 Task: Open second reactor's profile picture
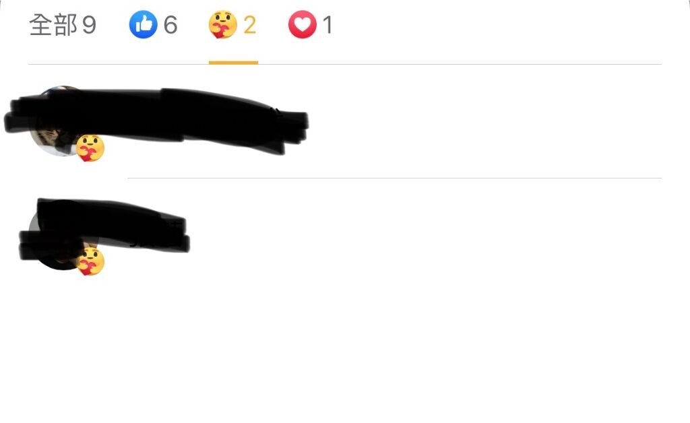pyautogui.click(x=63, y=234)
